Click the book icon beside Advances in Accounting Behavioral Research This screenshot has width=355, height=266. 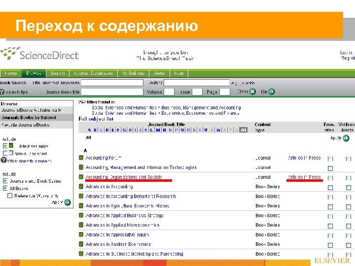tap(81, 196)
